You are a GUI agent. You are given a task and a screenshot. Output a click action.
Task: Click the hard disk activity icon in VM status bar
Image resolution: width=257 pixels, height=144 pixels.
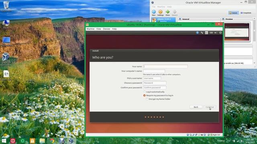pos(188,135)
